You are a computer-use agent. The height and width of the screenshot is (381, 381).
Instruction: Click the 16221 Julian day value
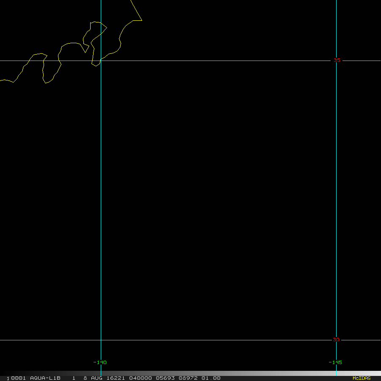click(109, 378)
